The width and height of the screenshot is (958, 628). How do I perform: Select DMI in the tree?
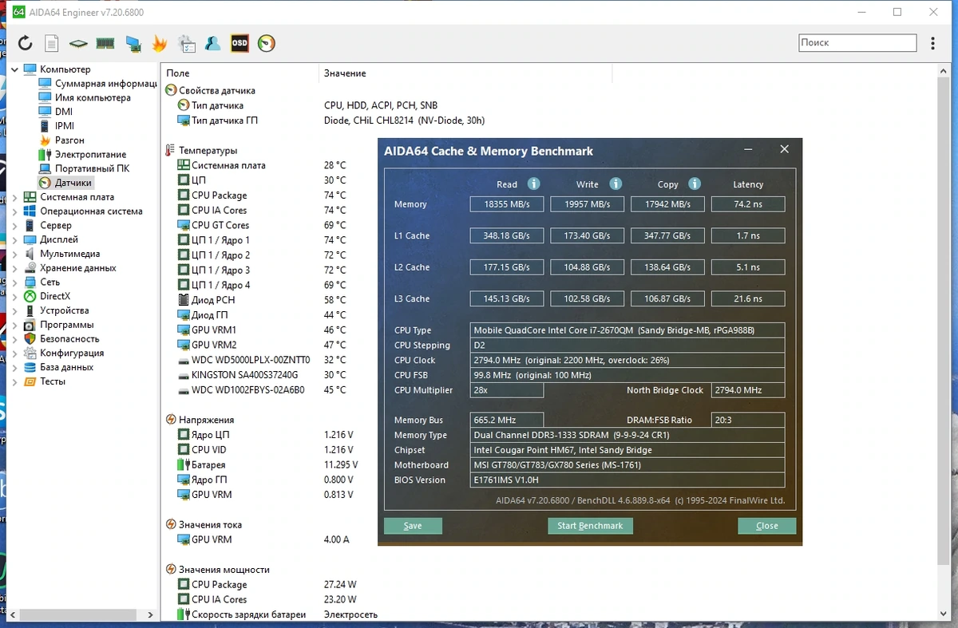tap(64, 112)
